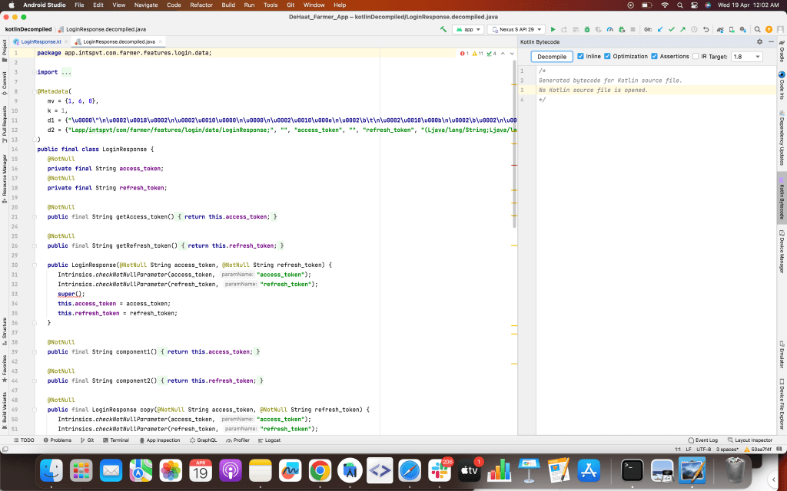Viewport: 787px width, 491px height.
Task: Disable the Optimization checkbox
Action: tap(608, 56)
